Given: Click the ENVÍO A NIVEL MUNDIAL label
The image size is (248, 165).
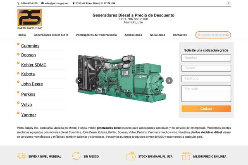Looking at the screenshot, I should (x=45, y=156).
